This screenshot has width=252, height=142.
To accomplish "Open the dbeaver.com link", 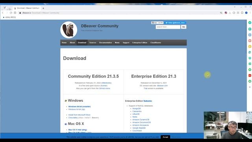I will pyautogui.click(x=162, y=86).
